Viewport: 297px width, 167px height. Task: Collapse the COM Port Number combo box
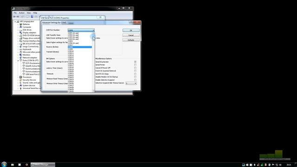93,30
